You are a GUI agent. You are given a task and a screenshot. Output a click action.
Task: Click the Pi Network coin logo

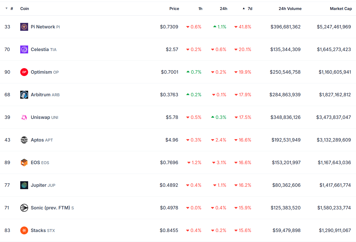(24, 27)
